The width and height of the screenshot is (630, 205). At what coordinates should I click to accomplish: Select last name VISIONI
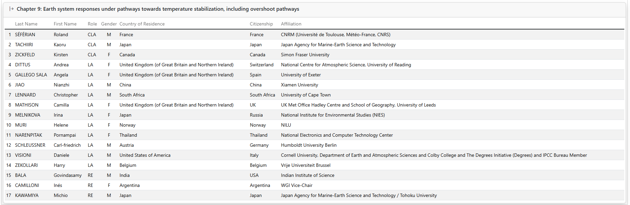(23, 155)
